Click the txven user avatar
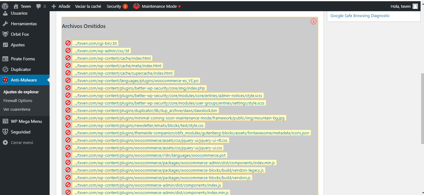424x195 pixels. click(x=415, y=6)
